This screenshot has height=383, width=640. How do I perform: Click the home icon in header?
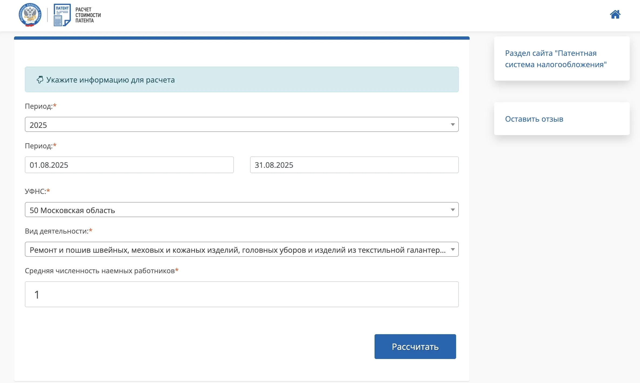[x=615, y=15]
